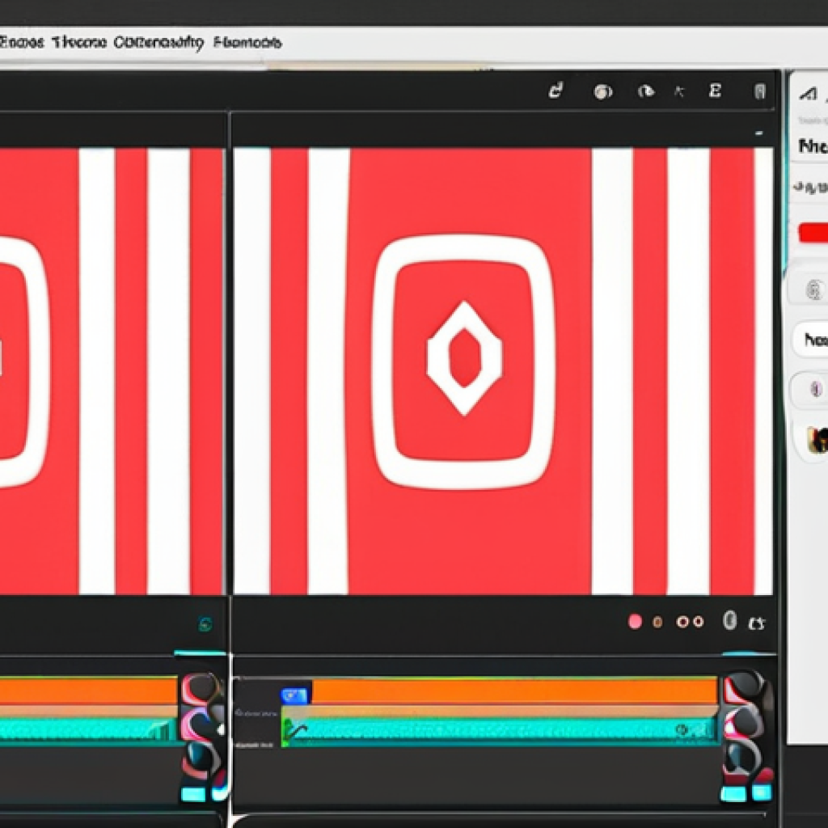Click the paper-plane icon atop the side panel
Image resolution: width=828 pixels, height=828 pixels.
point(808,95)
